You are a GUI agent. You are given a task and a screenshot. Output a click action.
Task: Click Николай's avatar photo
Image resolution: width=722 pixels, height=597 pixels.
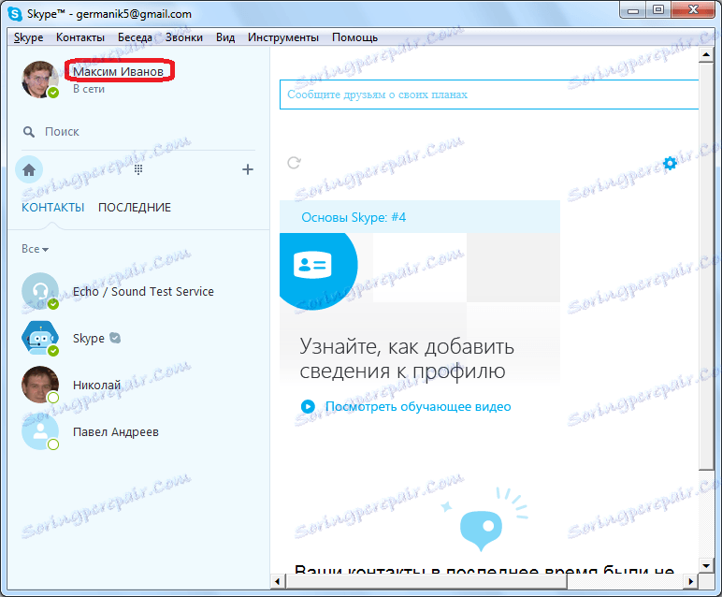(x=40, y=385)
